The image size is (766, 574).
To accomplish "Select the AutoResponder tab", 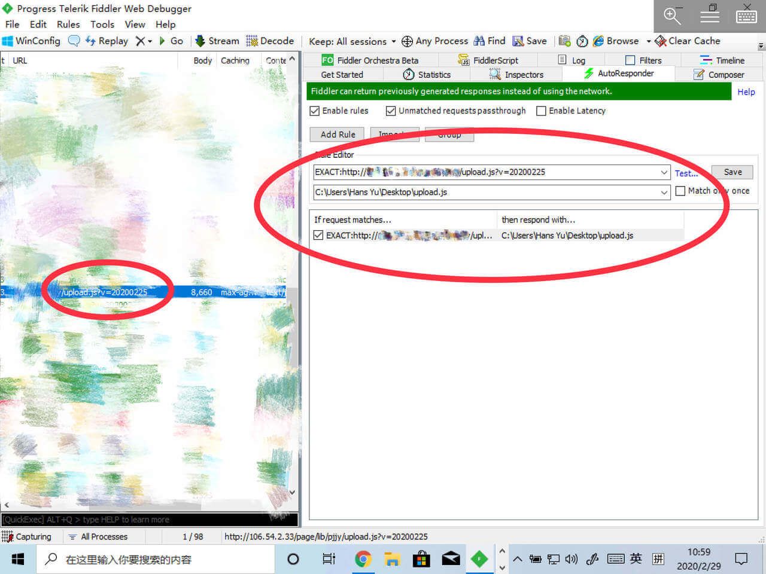I will pos(619,74).
